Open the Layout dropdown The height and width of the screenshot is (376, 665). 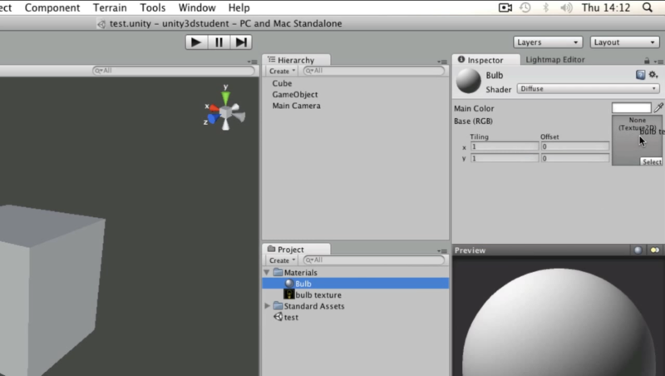point(624,42)
